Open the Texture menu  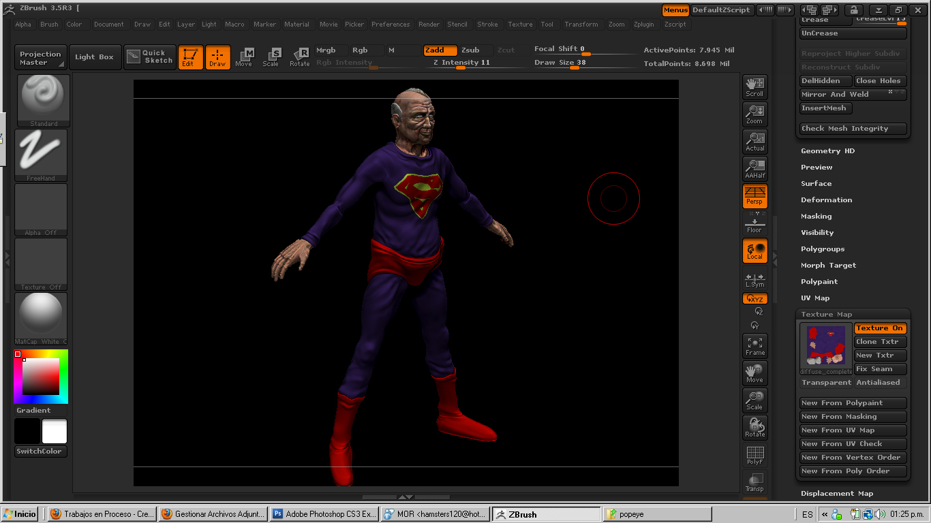[520, 25]
